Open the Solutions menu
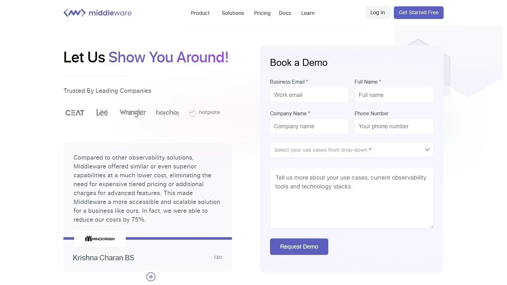This screenshot has width=507, height=285. point(233,13)
